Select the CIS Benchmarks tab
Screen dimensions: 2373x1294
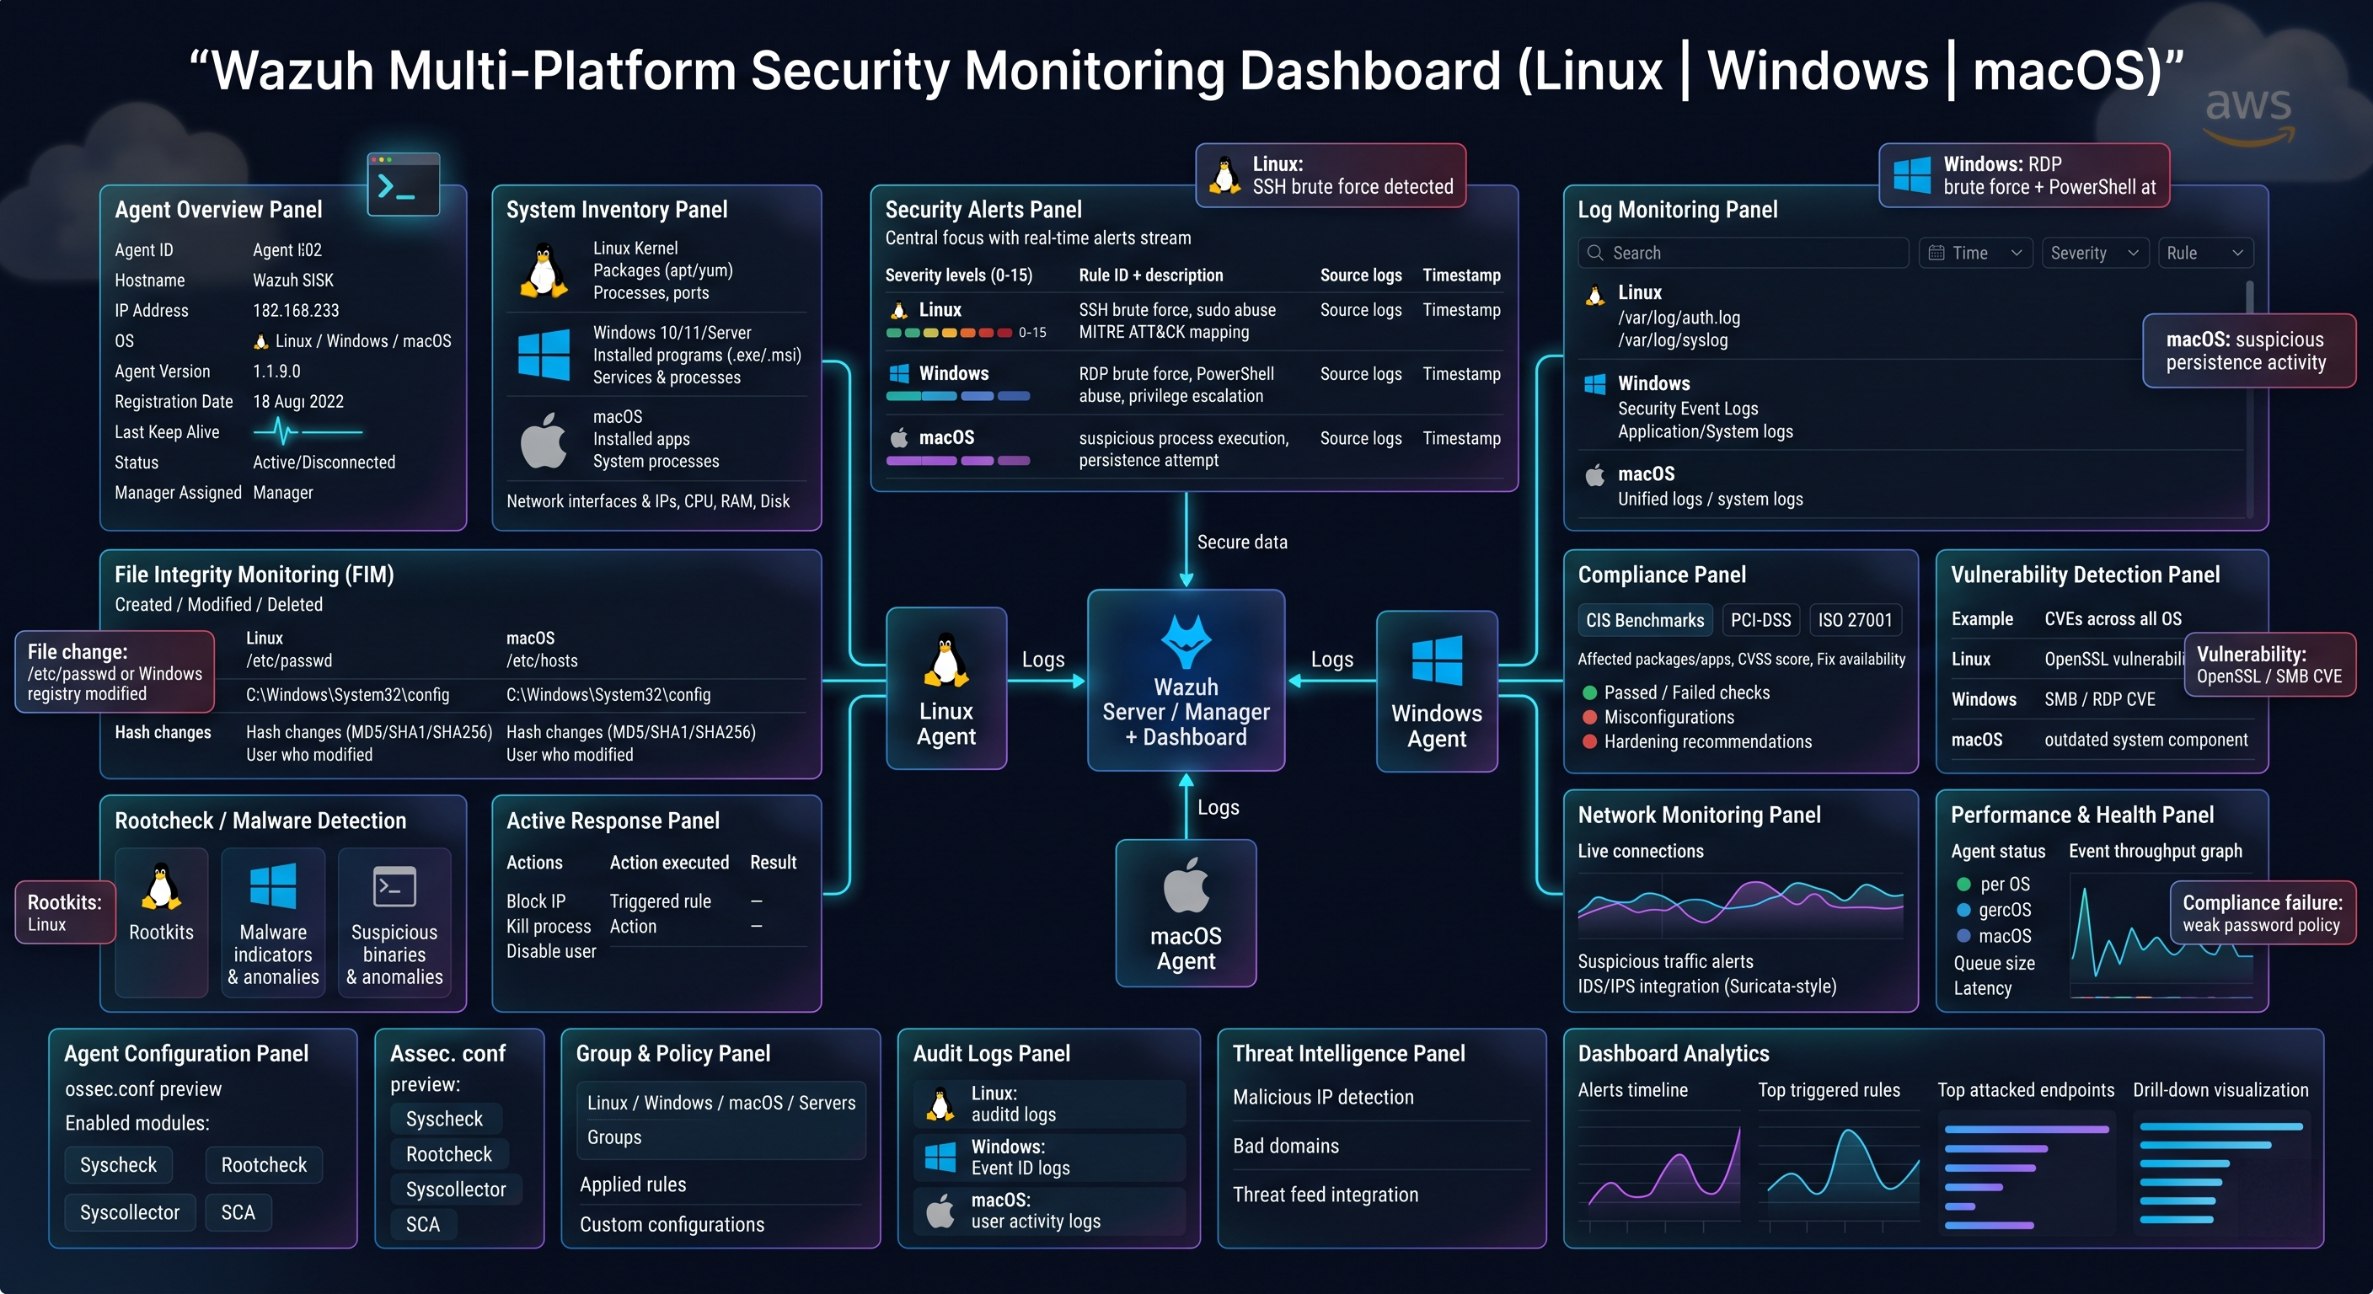(1644, 620)
